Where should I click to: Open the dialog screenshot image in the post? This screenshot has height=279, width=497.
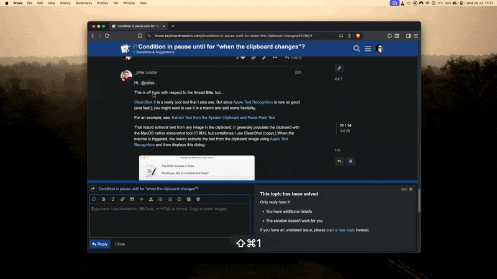click(x=197, y=168)
